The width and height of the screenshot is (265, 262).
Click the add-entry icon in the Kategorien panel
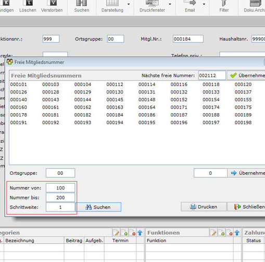point(124,232)
